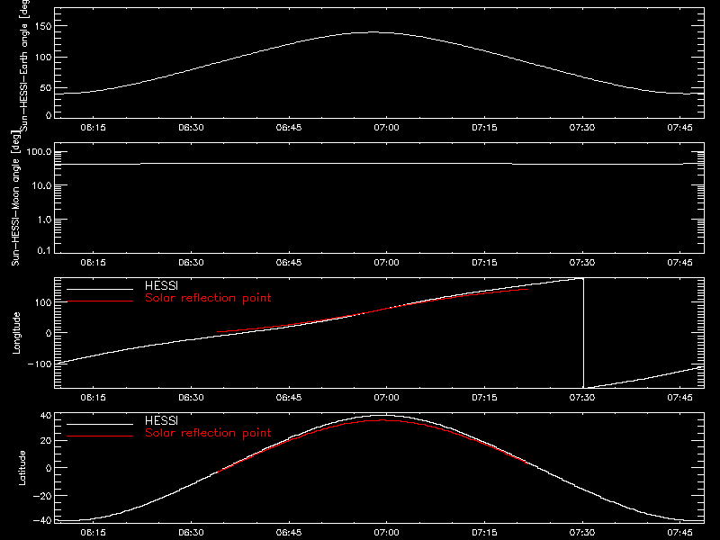The height and width of the screenshot is (540, 720).
Task: Click 07:15 label under Longitude plot
Action: [x=484, y=398]
